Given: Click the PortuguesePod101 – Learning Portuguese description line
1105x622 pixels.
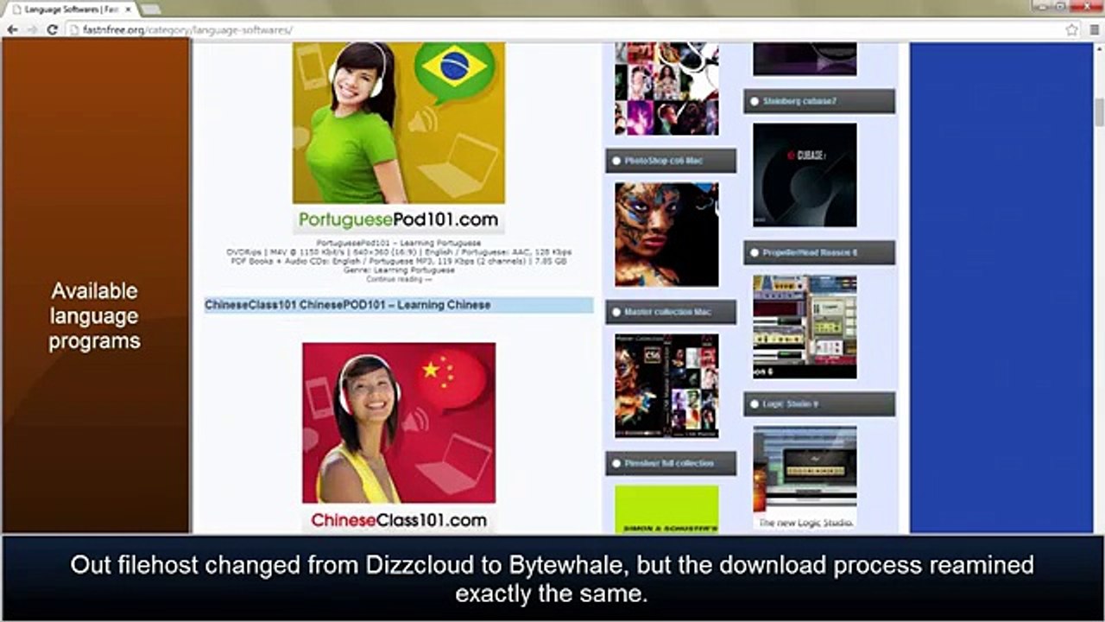Looking at the screenshot, I should 399,243.
